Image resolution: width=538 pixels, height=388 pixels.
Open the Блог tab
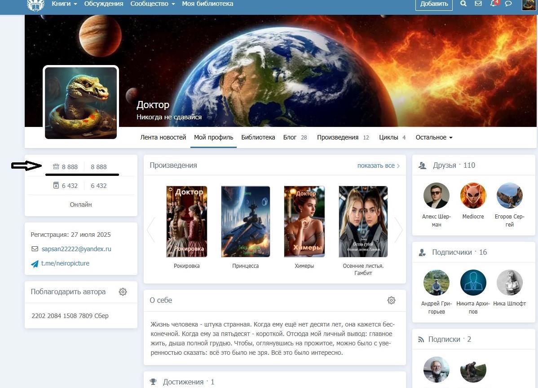(295, 137)
